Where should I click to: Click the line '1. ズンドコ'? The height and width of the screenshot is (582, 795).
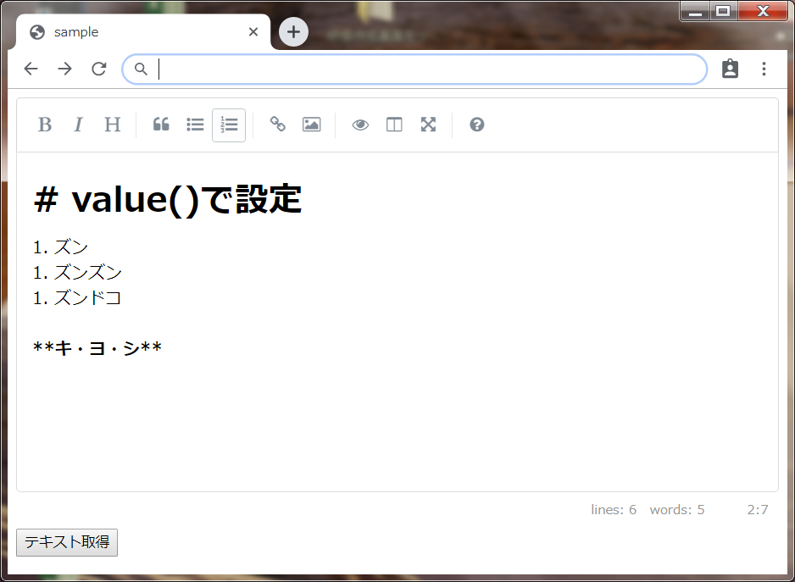(x=78, y=298)
